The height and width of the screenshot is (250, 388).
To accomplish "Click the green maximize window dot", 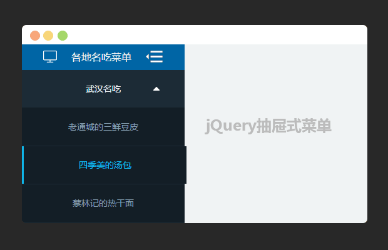I will point(63,36).
